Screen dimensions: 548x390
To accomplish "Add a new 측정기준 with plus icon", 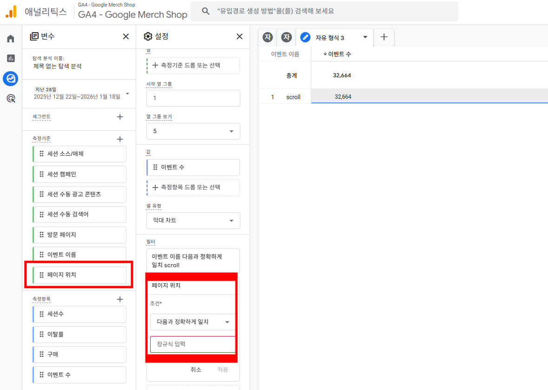I will pyautogui.click(x=120, y=139).
